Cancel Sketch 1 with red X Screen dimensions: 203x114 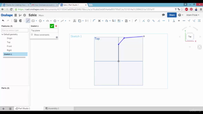(x=56, y=26)
